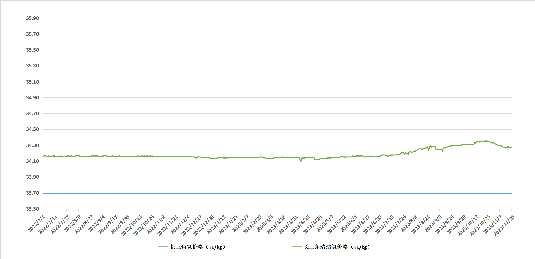Click the 33.50 y-axis label

click(33, 209)
